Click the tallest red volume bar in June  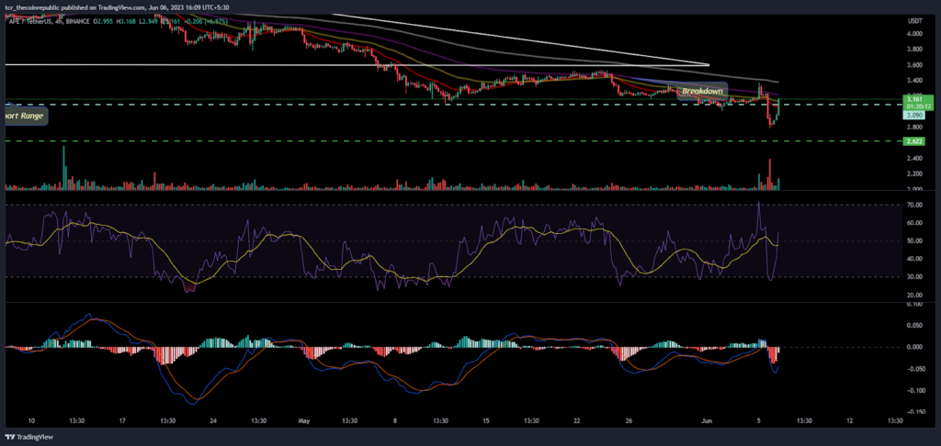coord(769,174)
